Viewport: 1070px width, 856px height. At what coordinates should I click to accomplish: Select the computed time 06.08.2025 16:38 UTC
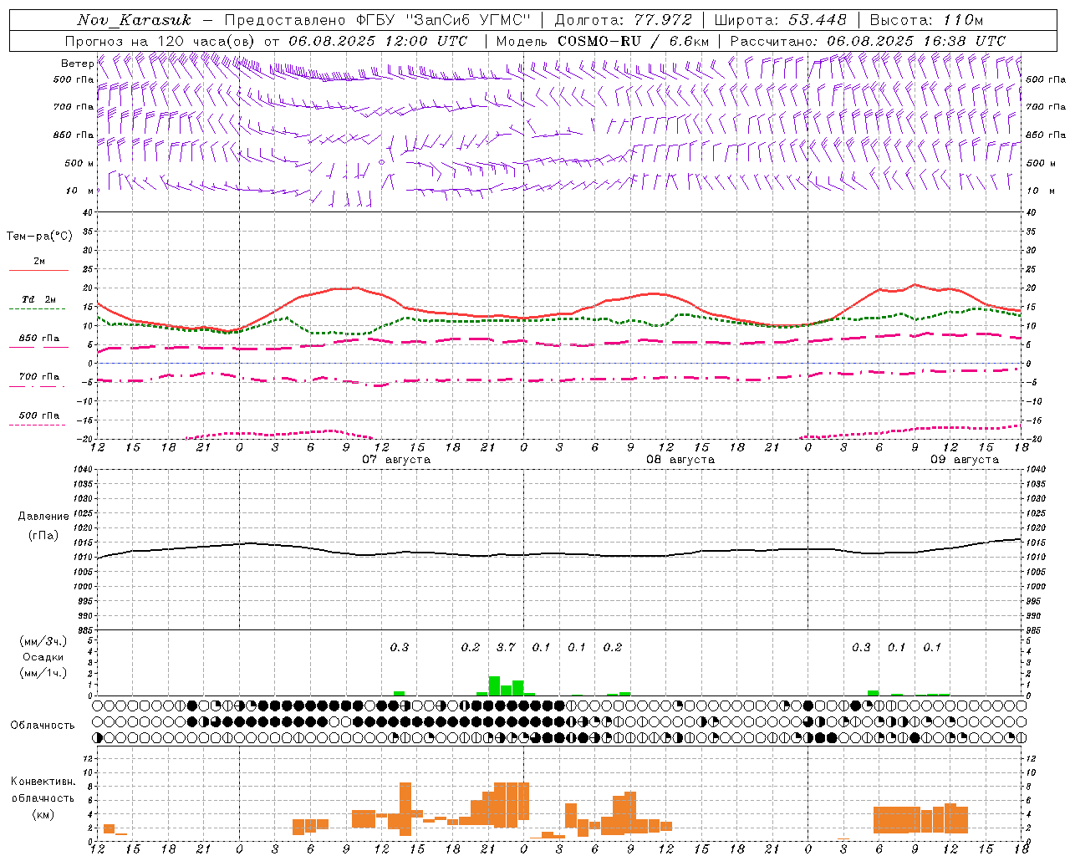click(x=916, y=41)
